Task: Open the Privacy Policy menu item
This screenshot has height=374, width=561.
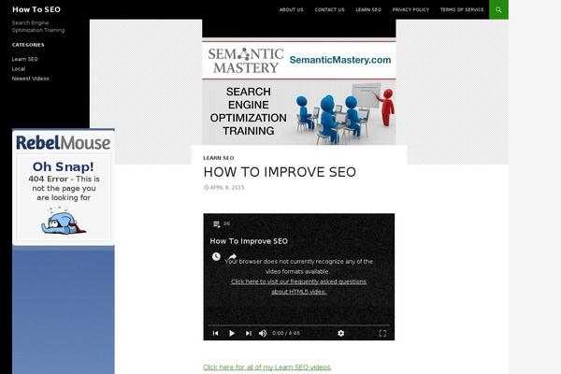Action: click(410, 9)
